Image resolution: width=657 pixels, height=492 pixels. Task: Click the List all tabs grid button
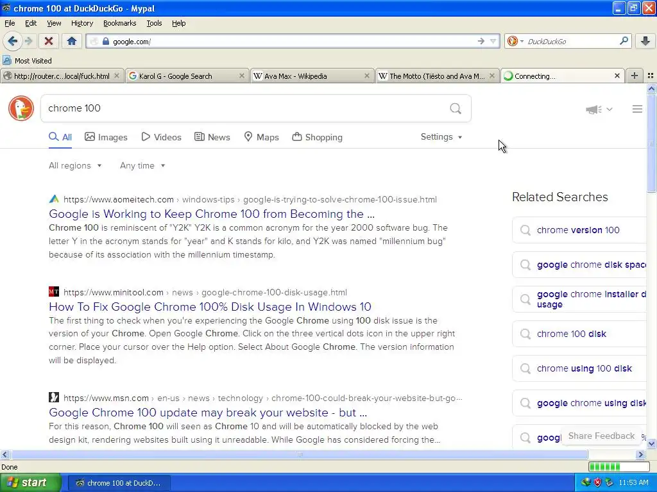point(651,76)
